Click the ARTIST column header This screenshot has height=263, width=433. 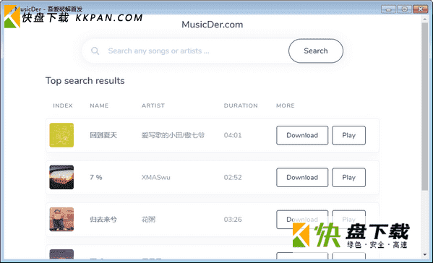(x=153, y=105)
